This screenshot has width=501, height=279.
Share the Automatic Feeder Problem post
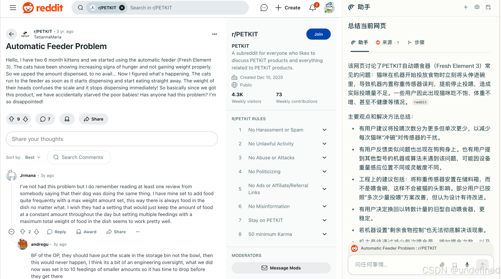[x=93, y=119]
